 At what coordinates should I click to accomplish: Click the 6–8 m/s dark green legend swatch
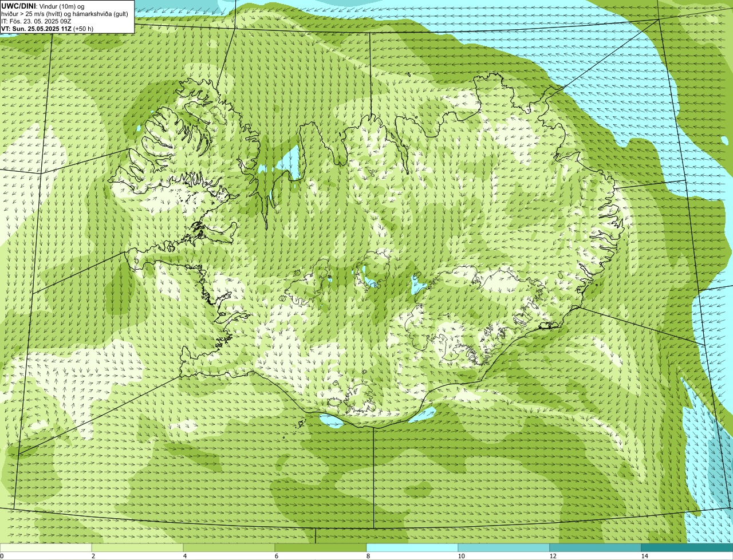(321, 547)
